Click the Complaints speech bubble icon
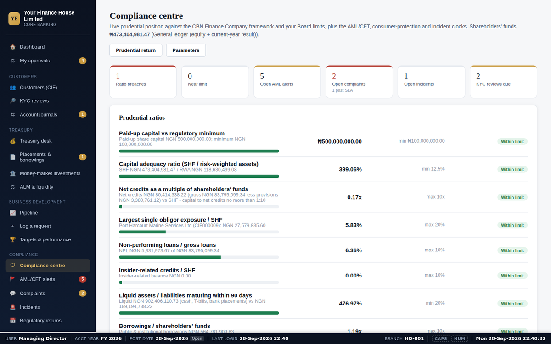This screenshot has height=344, width=551. point(13,294)
